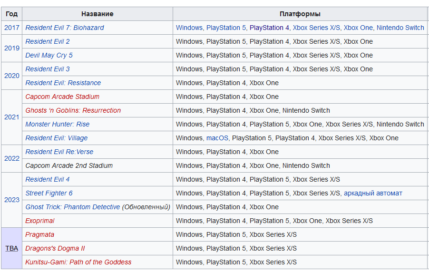This screenshot has width=429, height=272.
Task: Click the Pragmata red link
Action: pyautogui.click(x=39, y=234)
